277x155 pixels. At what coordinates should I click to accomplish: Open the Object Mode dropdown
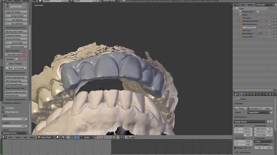(46, 137)
